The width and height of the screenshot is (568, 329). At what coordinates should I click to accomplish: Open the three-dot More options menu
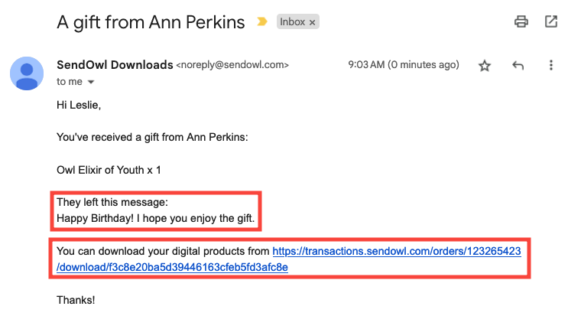(x=550, y=66)
